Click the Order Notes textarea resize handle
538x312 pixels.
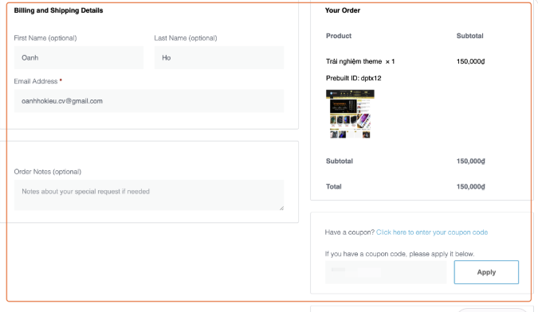[281, 208]
